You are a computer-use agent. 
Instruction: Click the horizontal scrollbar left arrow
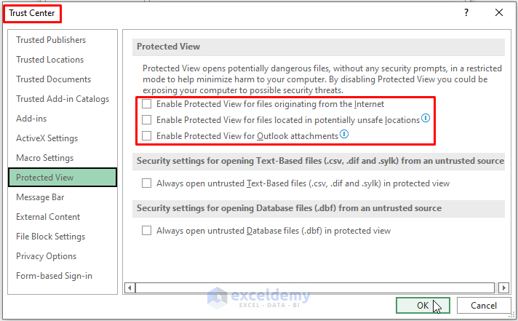click(131, 288)
